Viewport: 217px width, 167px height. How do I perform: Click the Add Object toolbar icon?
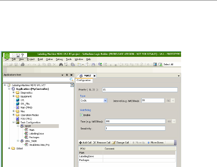79,64
